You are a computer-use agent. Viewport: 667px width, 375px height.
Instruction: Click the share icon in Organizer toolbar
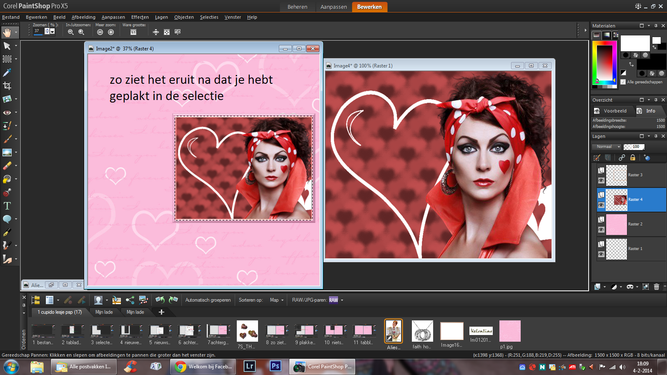[x=130, y=300]
